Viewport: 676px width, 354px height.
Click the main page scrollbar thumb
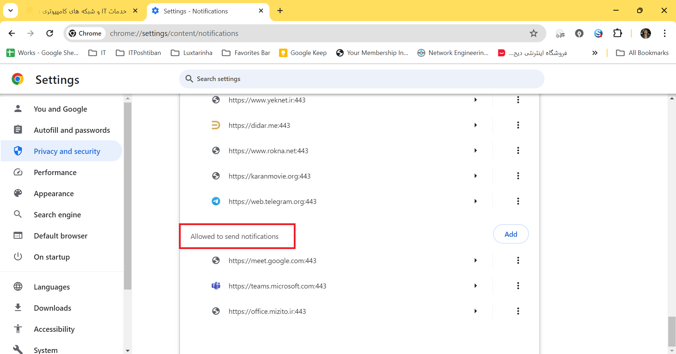tap(672, 332)
